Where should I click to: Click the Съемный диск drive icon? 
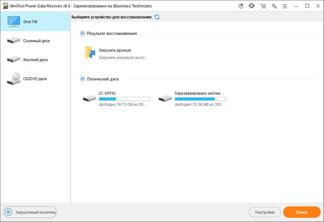click(x=14, y=41)
